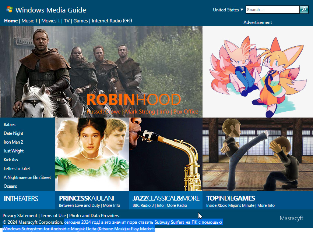Open the United States region dropdown
313x234 pixels.
(228, 10)
